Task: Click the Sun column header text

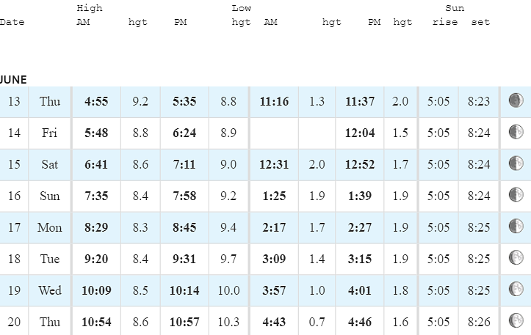Action: (455, 8)
